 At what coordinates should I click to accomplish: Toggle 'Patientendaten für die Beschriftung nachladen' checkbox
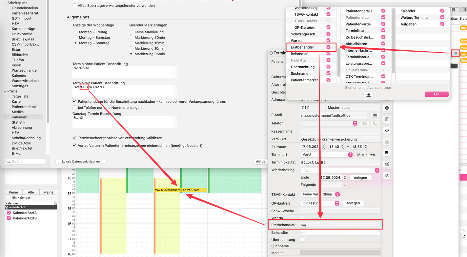click(x=74, y=102)
